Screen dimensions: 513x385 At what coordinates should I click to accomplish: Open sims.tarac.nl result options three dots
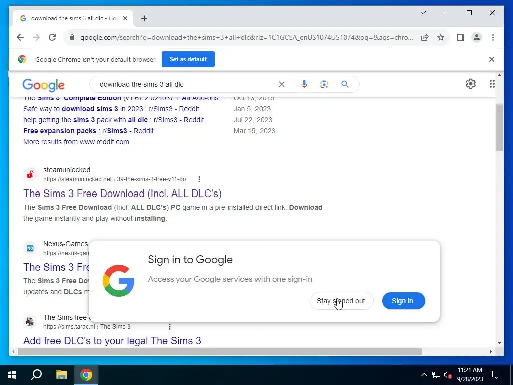click(x=169, y=327)
